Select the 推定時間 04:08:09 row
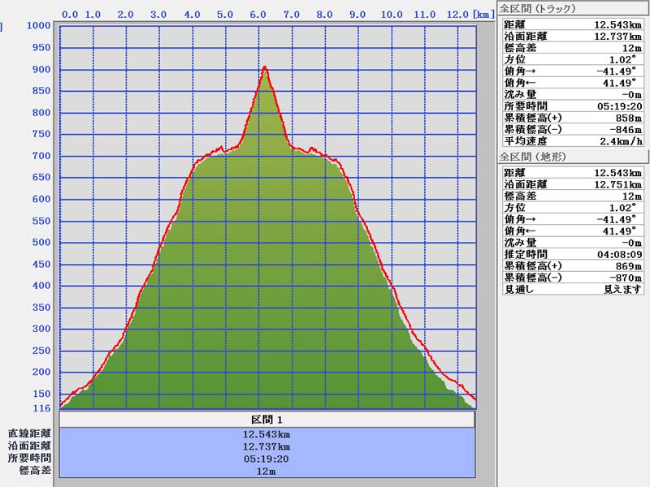 (x=573, y=254)
